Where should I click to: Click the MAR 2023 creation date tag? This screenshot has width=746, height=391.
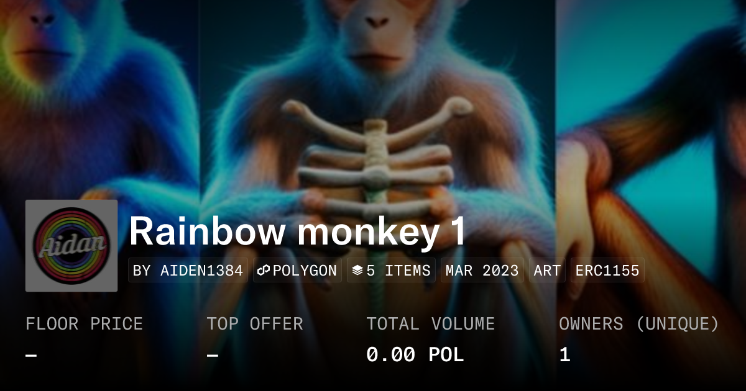(x=482, y=271)
